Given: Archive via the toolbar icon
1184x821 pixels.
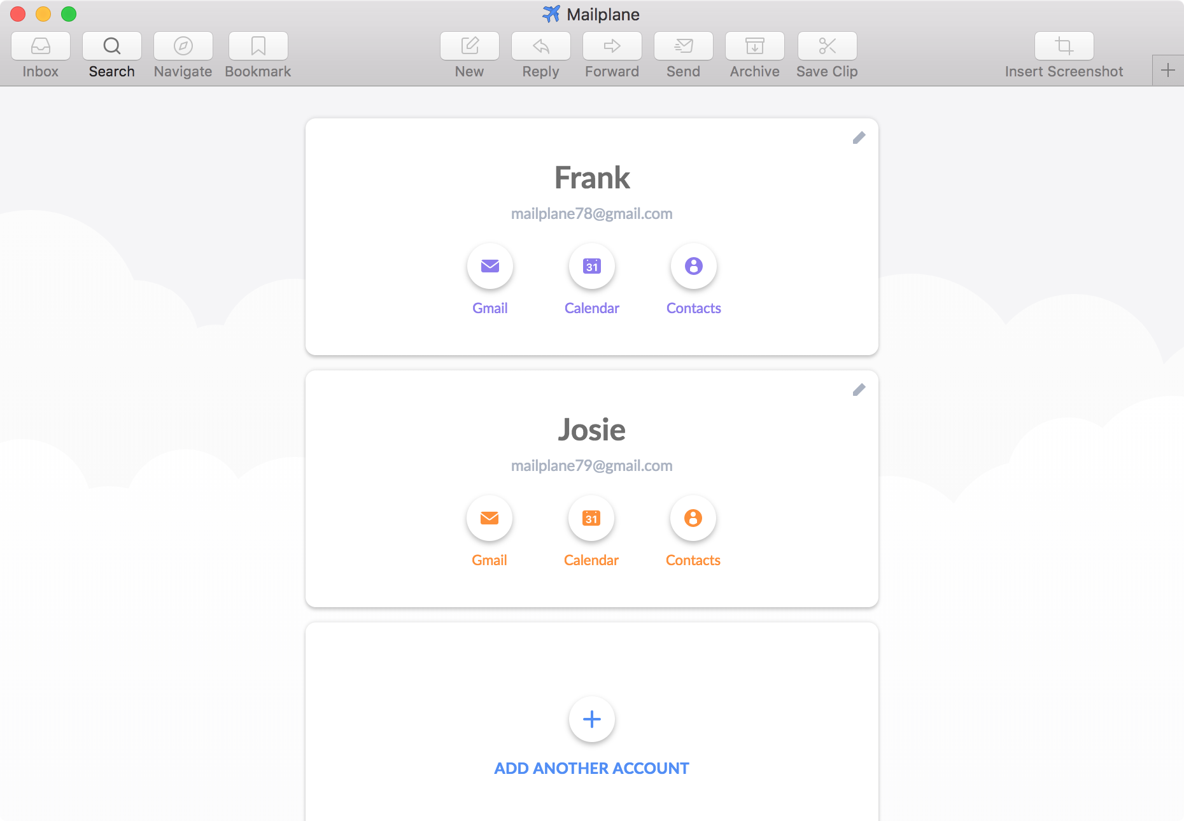Looking at the screenshot, I should 754,46.
